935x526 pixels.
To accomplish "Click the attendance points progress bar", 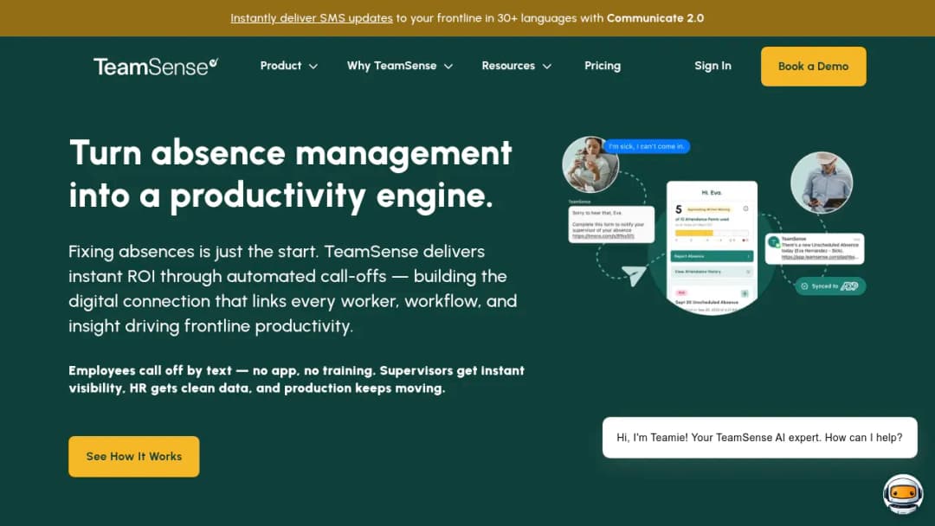I will (x=712, y=233).
